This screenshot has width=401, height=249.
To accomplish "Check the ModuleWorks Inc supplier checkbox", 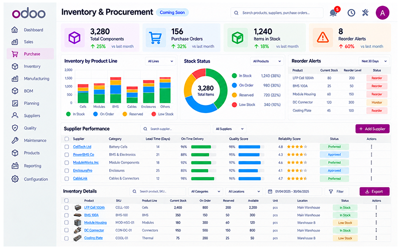I will 67,162.
